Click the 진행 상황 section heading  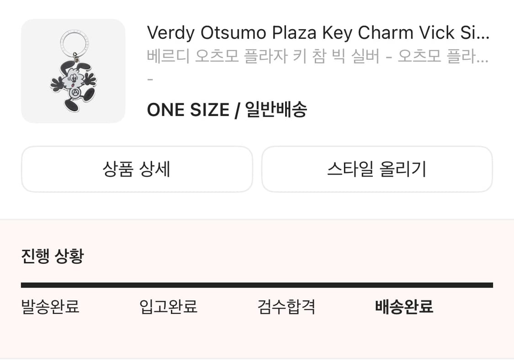[x=53, y=256]
